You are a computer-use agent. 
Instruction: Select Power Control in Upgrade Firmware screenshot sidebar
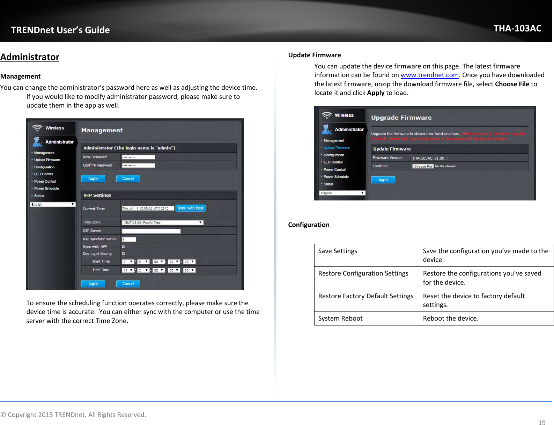(334, 170)
